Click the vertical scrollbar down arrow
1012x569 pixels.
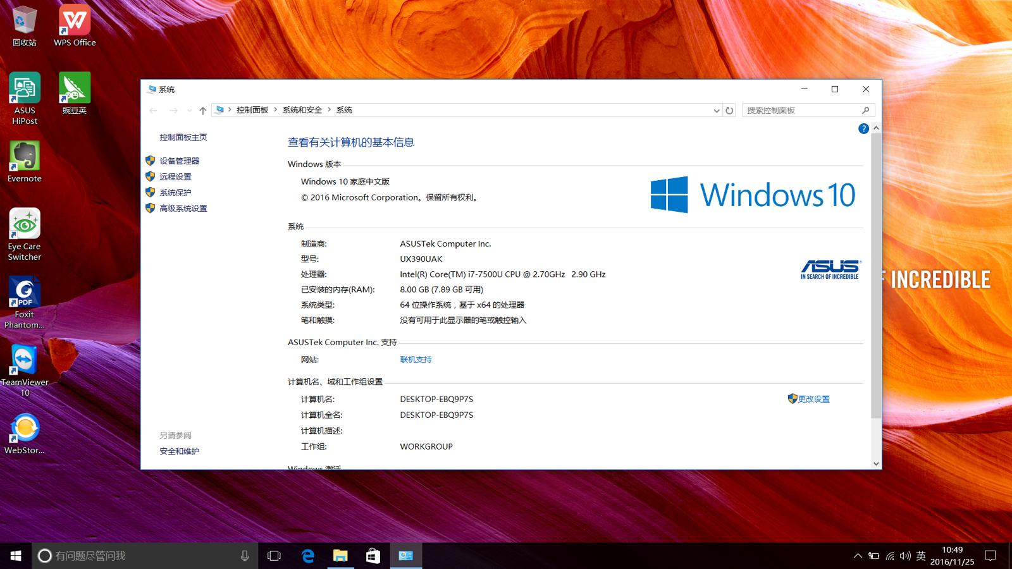pos(876,463)
